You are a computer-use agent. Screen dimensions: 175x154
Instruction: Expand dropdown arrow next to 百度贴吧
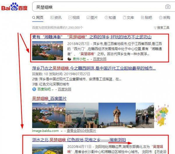point(53,89)
